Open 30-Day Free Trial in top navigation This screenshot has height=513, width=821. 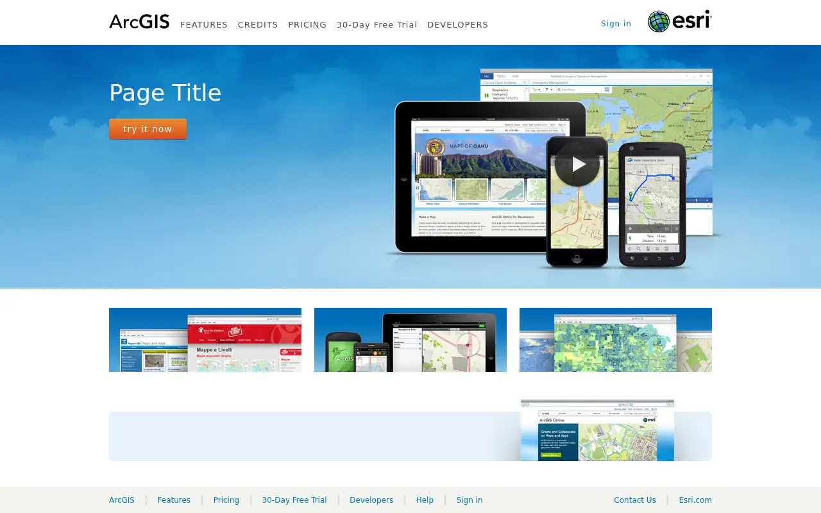377,24
